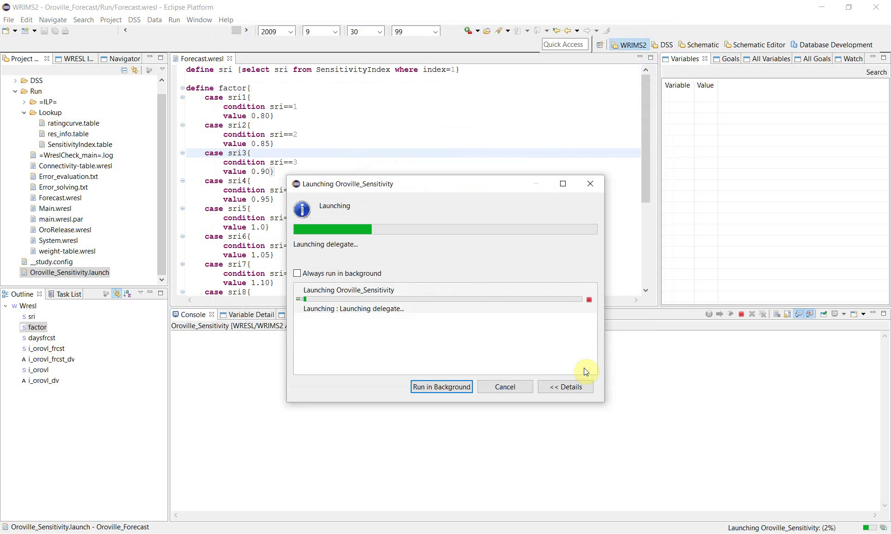
Task: Toggle Show Console When Output Changes icon
Action: coord(799,314)
